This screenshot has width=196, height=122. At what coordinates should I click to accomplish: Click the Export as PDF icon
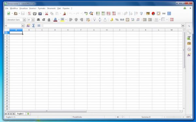(29, 13)
